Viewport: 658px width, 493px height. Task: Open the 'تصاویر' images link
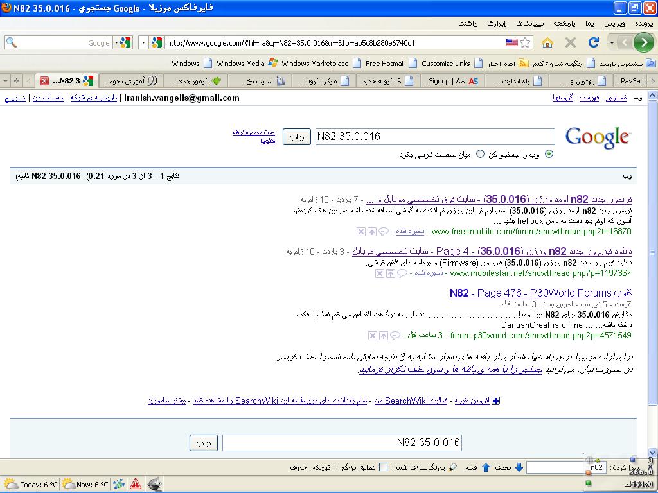point(616,98)
